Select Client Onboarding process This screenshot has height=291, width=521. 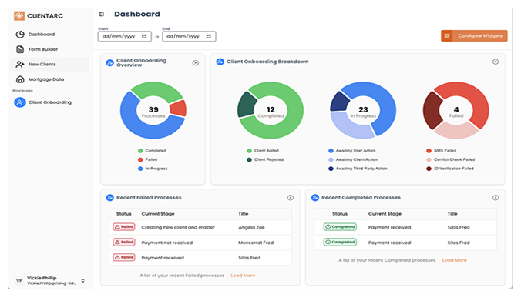(50, 102)
